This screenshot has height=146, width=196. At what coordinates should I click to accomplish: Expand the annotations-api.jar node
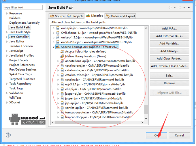[x=58, y=61]
